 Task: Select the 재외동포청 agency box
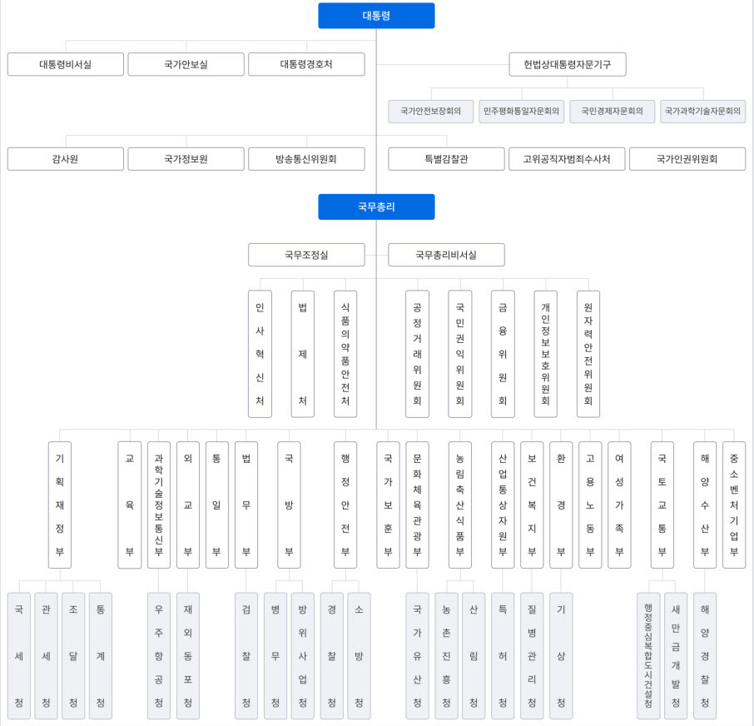[188, 656]
